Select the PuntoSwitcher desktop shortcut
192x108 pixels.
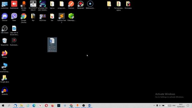pos(14,42)
